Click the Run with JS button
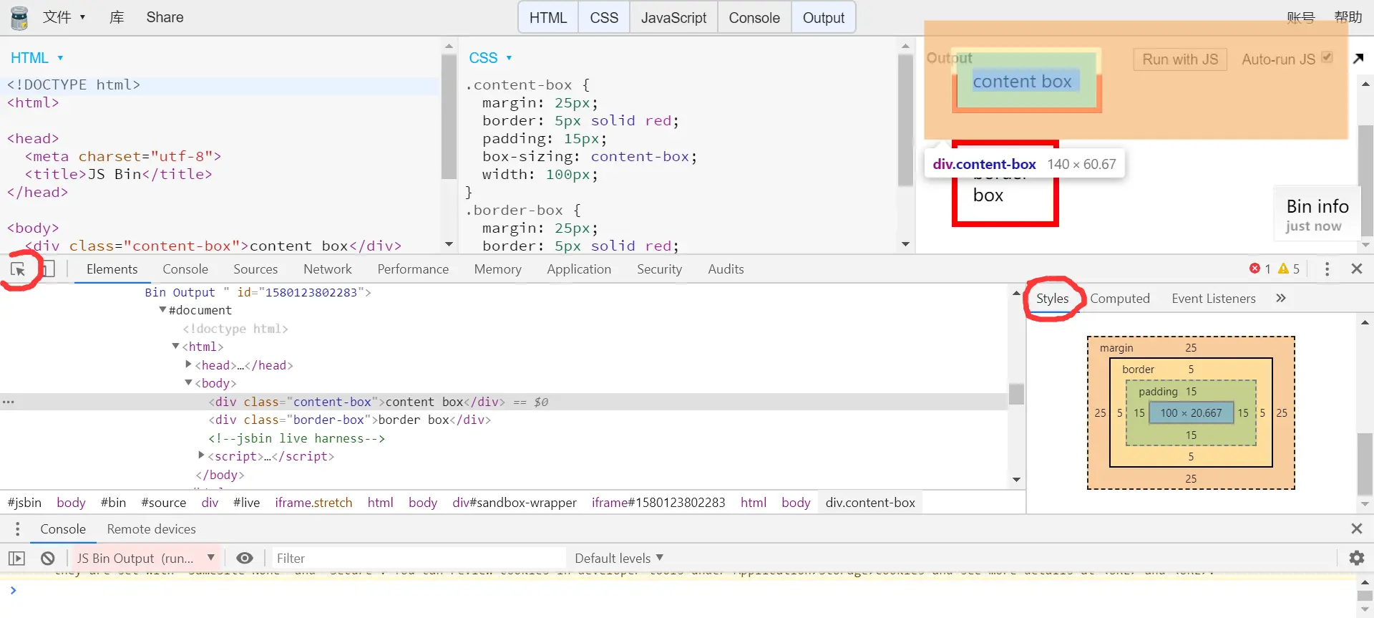 click(x=1180, y=59)
